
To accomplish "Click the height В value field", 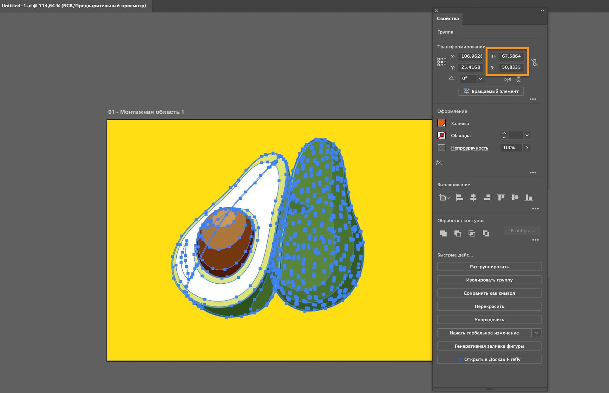I will coord(511,67).
